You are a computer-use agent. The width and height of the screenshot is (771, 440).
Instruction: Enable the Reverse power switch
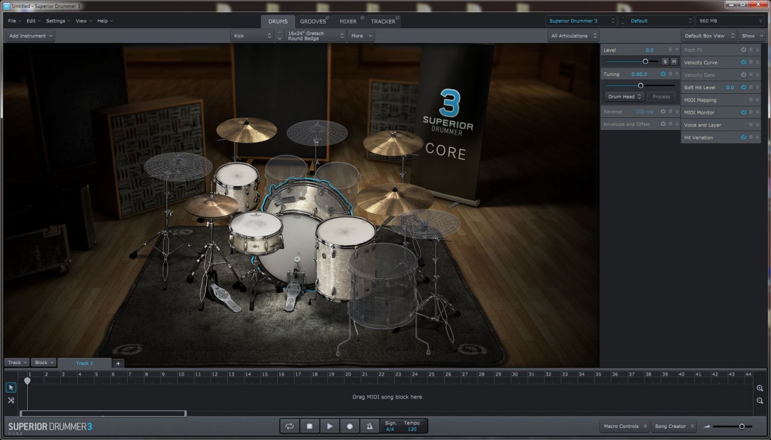click(663, 111)
